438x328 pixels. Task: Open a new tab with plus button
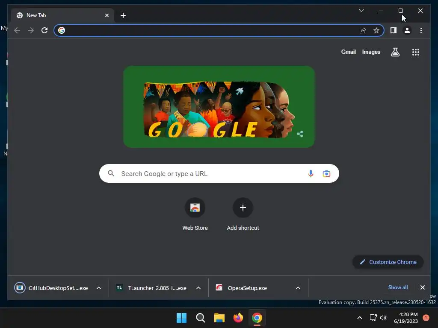click(x=123, y=15)
